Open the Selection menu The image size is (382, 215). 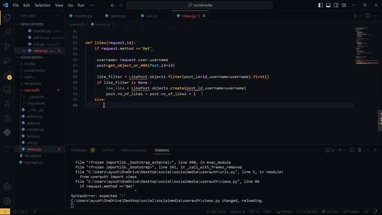42,5
